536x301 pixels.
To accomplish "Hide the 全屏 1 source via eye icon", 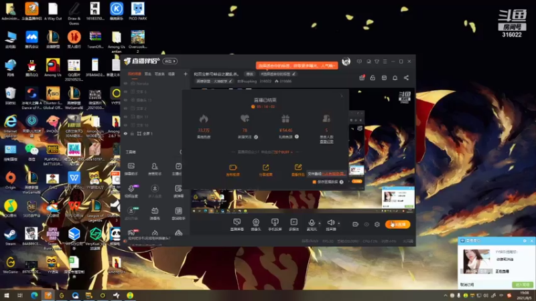I will tap(125, 134).
